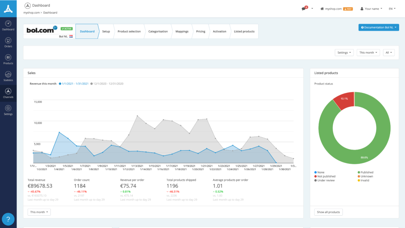Open the This month dropdown below sales stats

[39, 212]
